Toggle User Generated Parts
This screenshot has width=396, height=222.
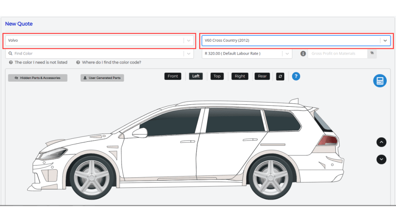coord(102,78)
